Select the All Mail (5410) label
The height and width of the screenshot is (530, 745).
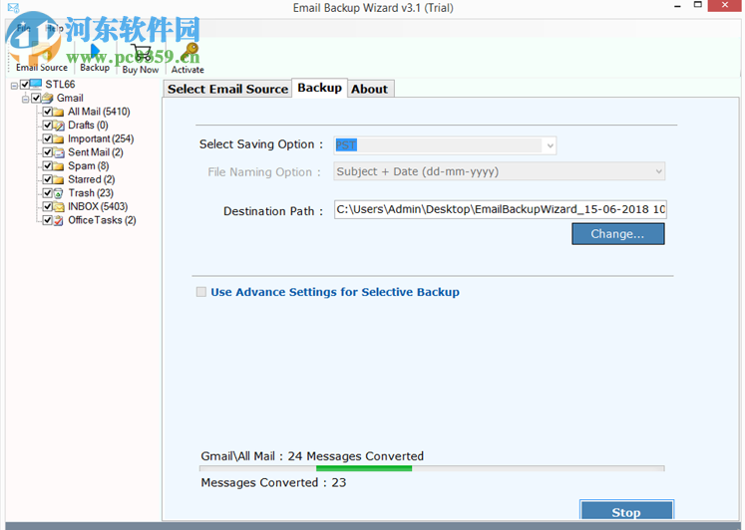(x=99, y=112)
